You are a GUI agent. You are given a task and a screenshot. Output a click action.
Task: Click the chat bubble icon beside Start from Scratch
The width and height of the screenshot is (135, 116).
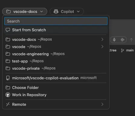pos(8,30)
